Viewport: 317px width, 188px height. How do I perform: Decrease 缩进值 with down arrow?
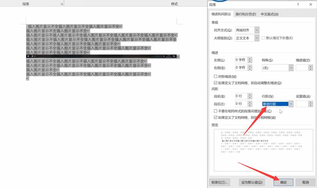(311, 69)
